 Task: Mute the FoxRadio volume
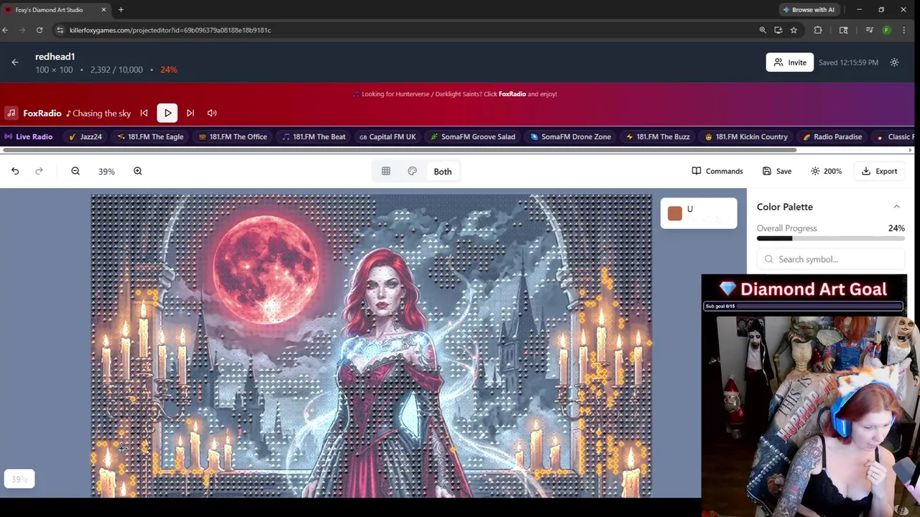[x=212, y=113]
